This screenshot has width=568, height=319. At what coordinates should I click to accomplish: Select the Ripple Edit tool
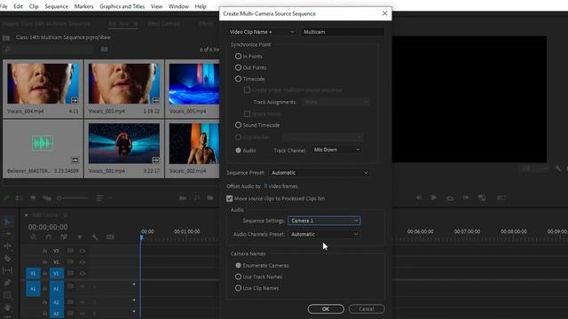pyautogui.click(x=7, y=246)
